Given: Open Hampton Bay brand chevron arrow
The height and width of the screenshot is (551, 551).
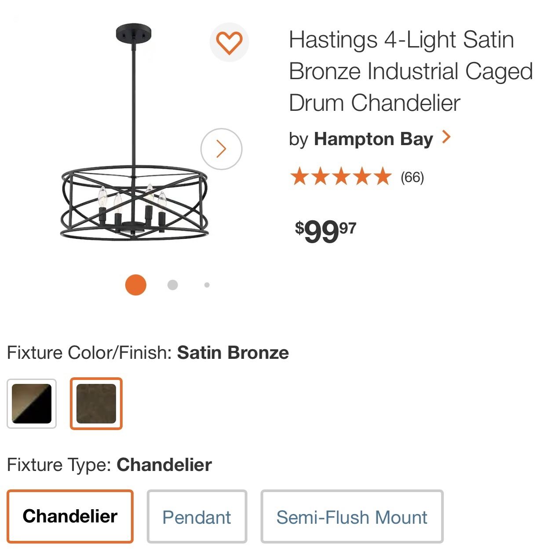Looking at the screenshot, I should 446,137.
